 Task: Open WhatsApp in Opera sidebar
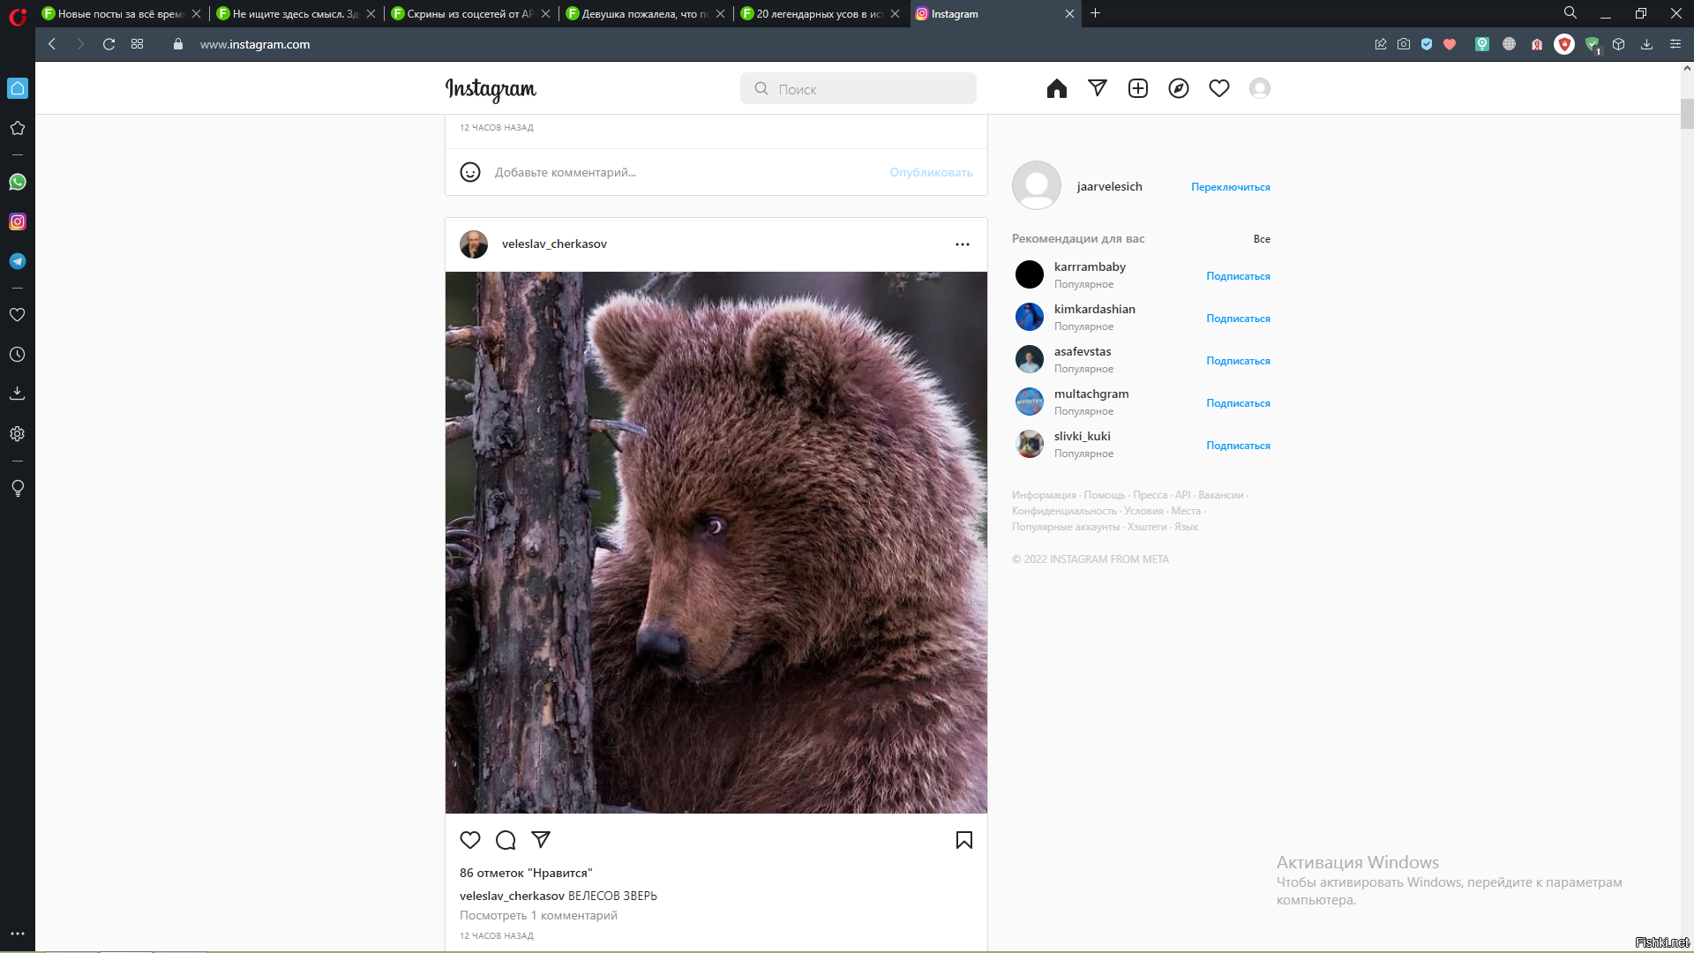click(18, 182)
